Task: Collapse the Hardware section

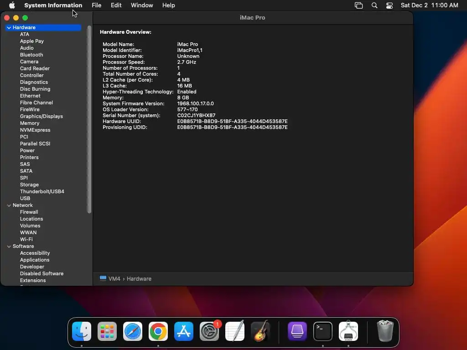Action: [x=9, y=28]
